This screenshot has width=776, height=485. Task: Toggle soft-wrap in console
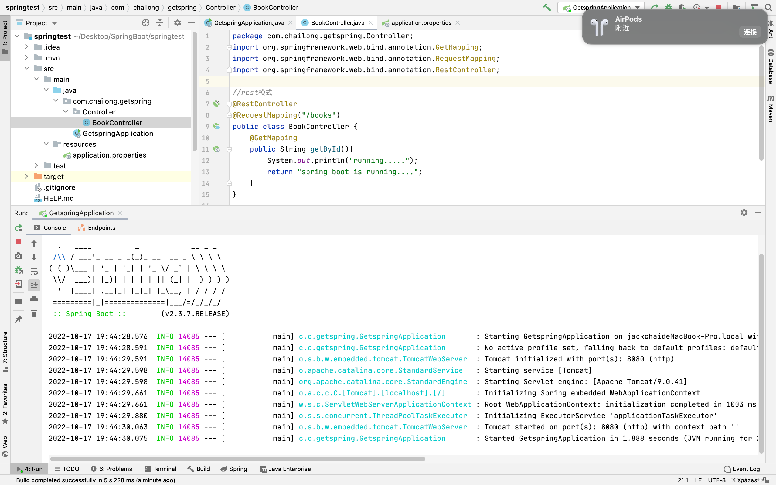pyautogui.click(x=34, y=271)
